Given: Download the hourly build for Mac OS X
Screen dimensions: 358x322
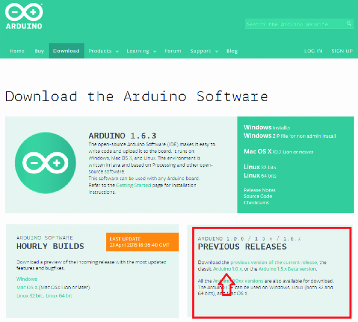Looking at the screenshot, I should [x=27, y=287].
